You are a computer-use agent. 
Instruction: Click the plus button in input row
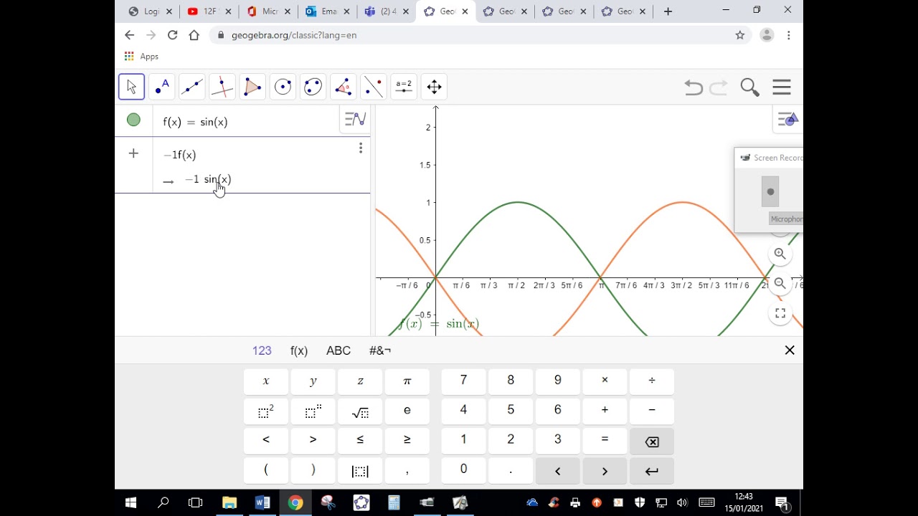tap(133, 153)
